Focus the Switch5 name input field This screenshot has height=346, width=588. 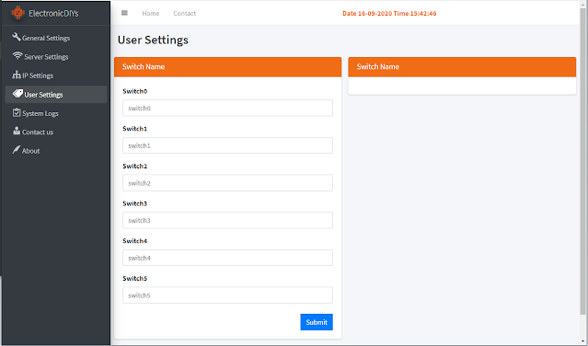[x=227, y=295]
